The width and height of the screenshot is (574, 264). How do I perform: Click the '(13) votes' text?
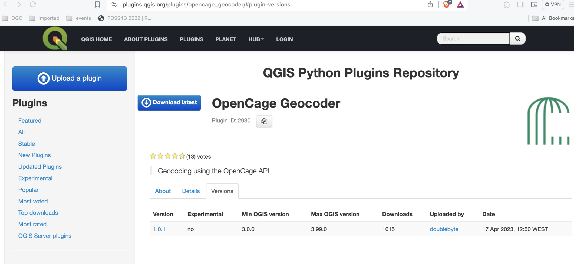(199, 157)
